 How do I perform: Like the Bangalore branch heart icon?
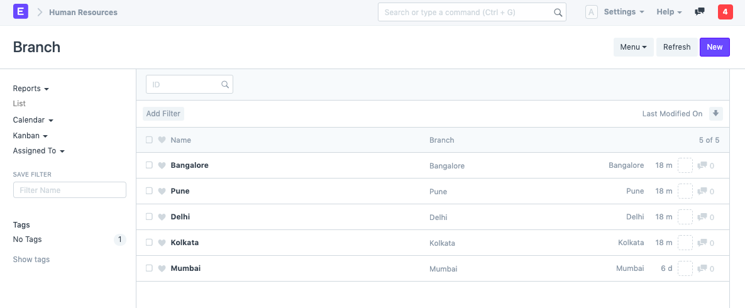tap(162, 165)
